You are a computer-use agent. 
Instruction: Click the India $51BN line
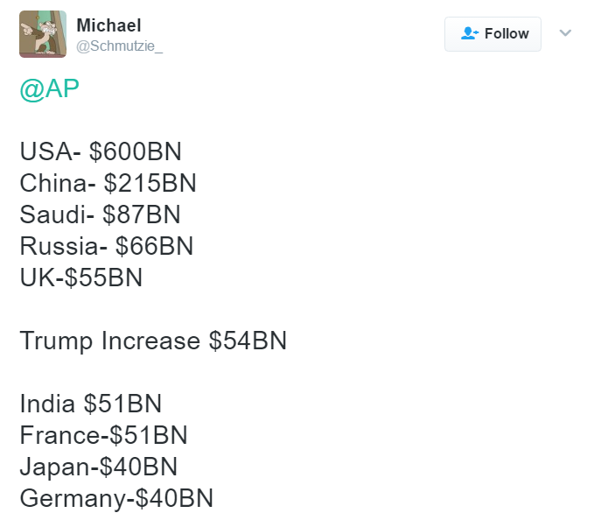[x=91, y=404]
